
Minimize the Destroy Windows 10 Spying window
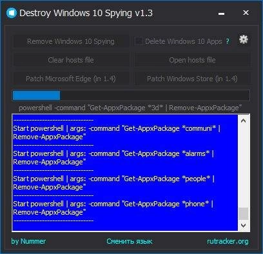pos(221,14)
